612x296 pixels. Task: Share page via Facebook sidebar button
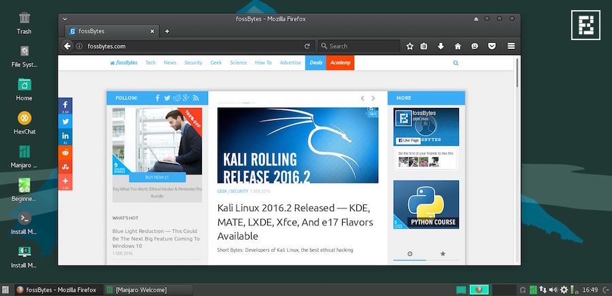(x=65, y=106)
